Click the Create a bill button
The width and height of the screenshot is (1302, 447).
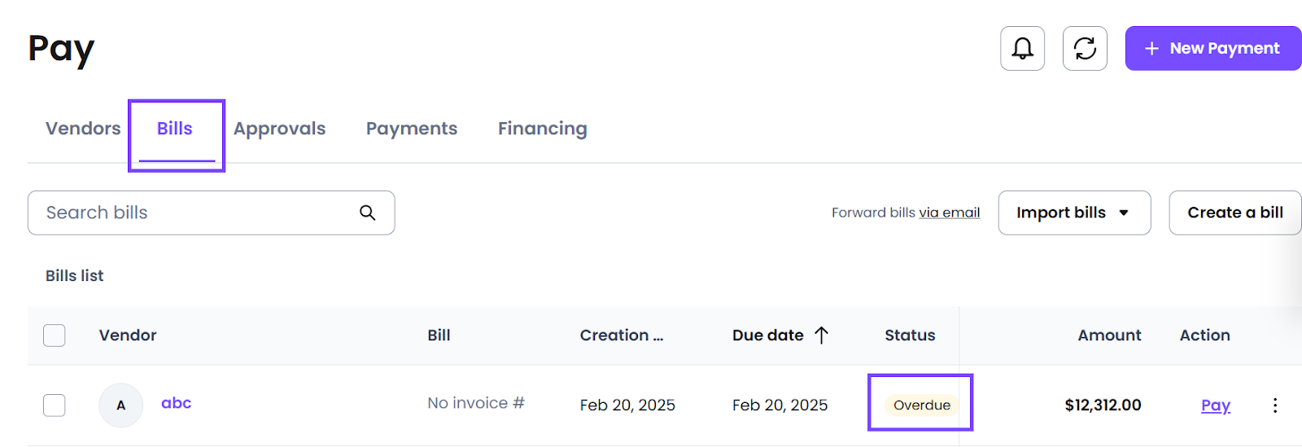click(x=1235, y=213)
